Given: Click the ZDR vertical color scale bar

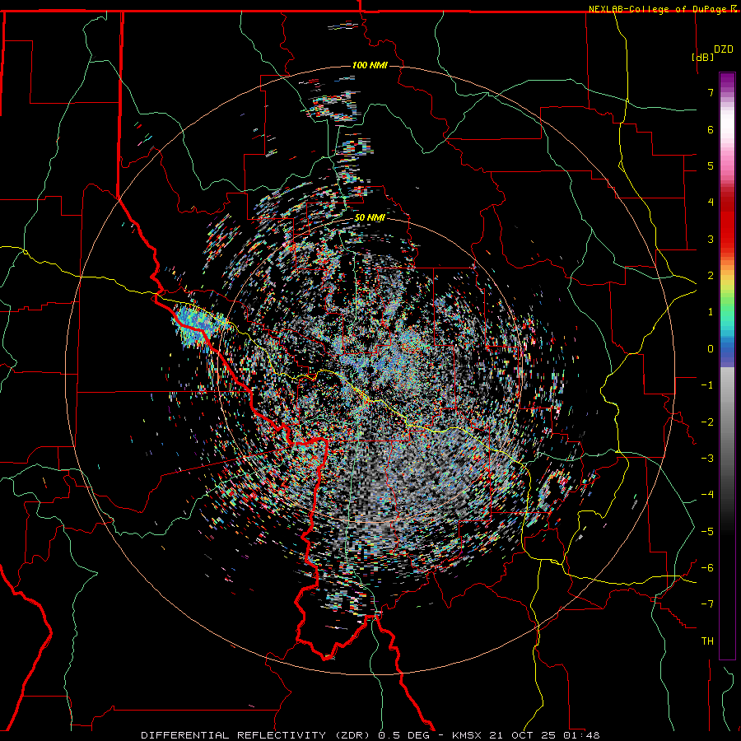Looking at the screenshot, I should coord(727,366).
